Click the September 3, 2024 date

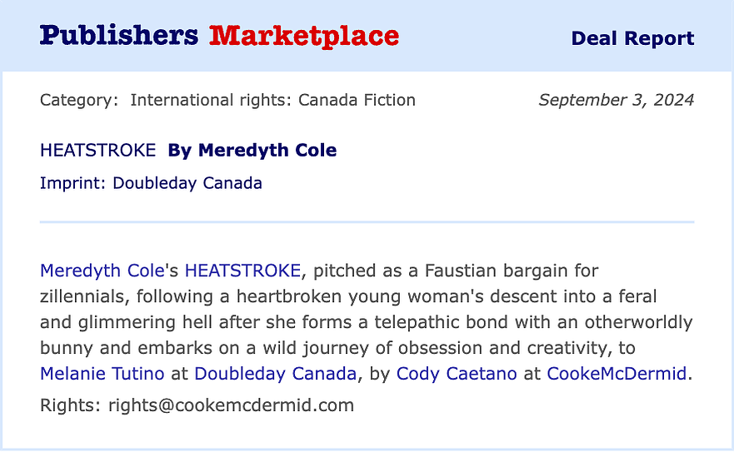(616, 100)
